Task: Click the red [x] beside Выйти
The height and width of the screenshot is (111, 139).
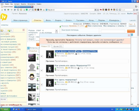Action: tap(135, 14)
